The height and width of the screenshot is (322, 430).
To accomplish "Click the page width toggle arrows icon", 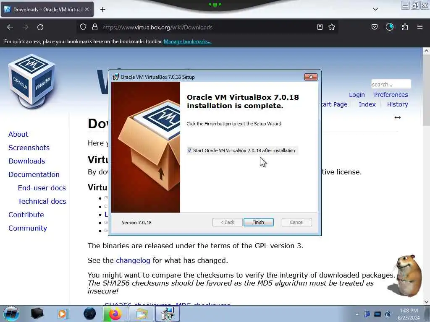I will (x=398, y=117).
